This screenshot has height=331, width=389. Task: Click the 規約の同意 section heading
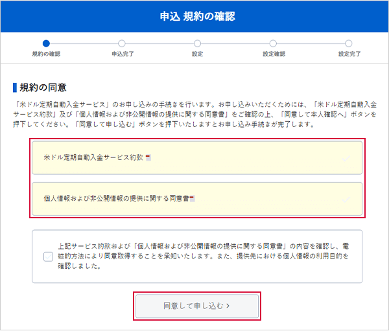(43, 87)
